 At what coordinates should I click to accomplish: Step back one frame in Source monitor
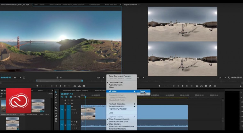[x=56, y=86]
